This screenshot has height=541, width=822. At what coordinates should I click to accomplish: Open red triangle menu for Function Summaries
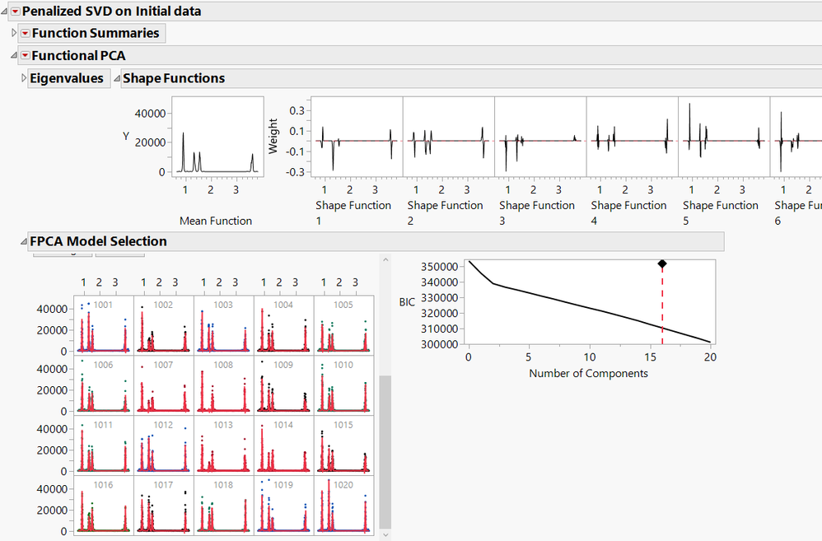coord(26,33)
